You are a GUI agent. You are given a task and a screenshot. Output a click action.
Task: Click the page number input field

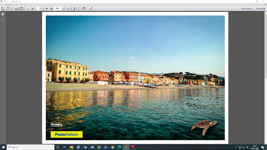pyautogui.click(x=37, y=9)
